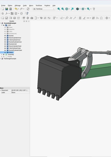This screenshot has height=157, width=111.
Task: Show the hidden Base object
Action: tap(5, 27)
